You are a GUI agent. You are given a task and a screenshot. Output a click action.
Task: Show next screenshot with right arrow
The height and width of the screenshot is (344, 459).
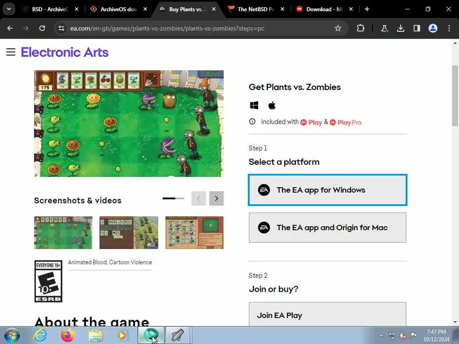[x=217, y=198]
